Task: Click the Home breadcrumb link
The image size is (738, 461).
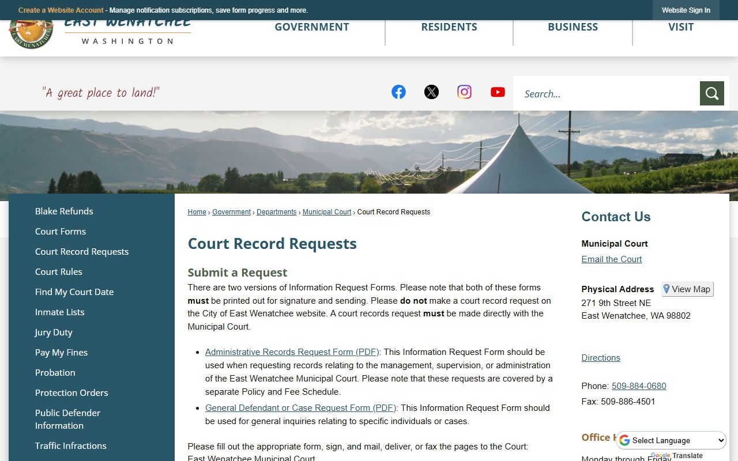Action: [197, 212]
